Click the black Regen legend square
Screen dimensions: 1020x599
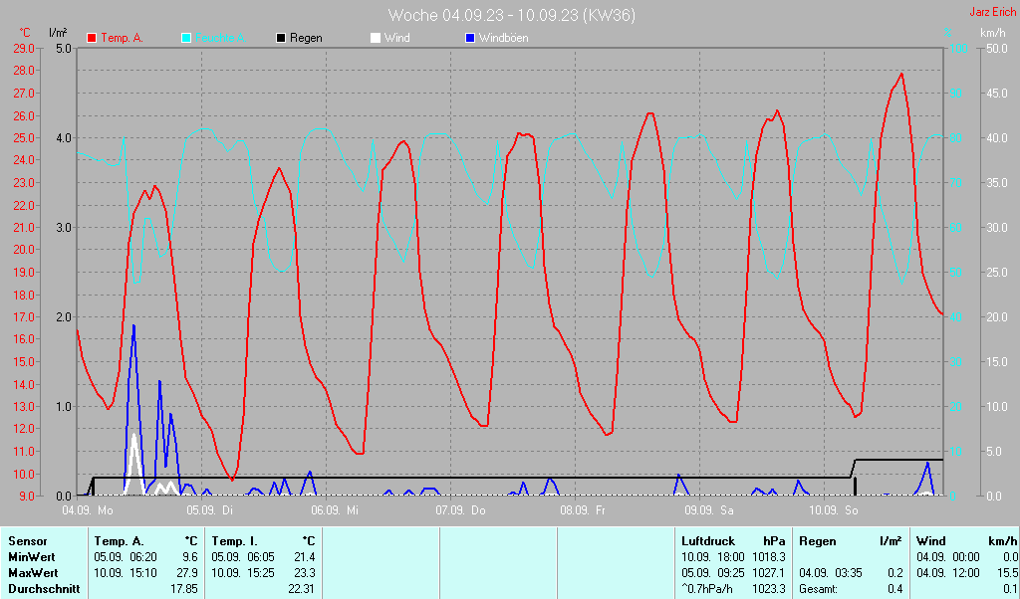coord(282,38)
